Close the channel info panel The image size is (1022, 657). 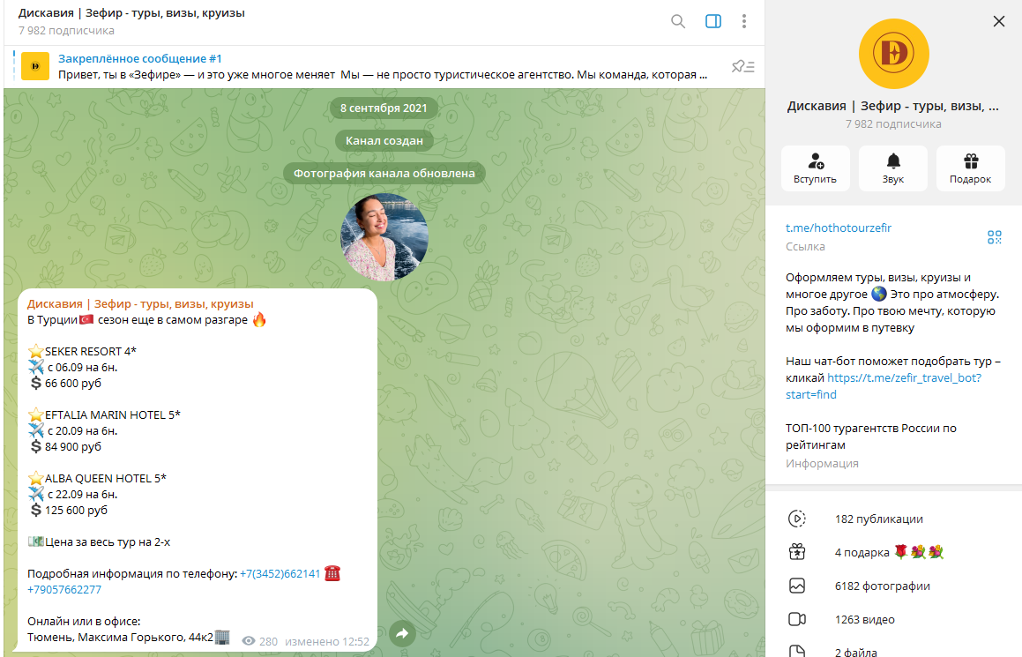998,21
